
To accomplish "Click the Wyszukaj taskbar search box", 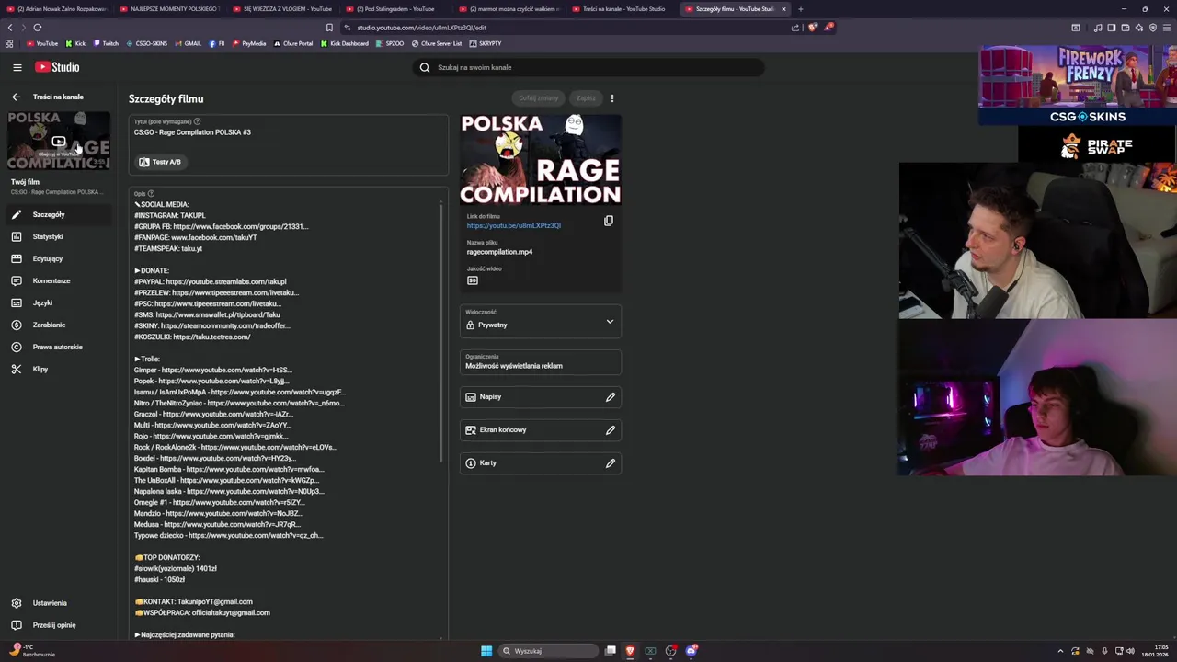I will [549, 651].
